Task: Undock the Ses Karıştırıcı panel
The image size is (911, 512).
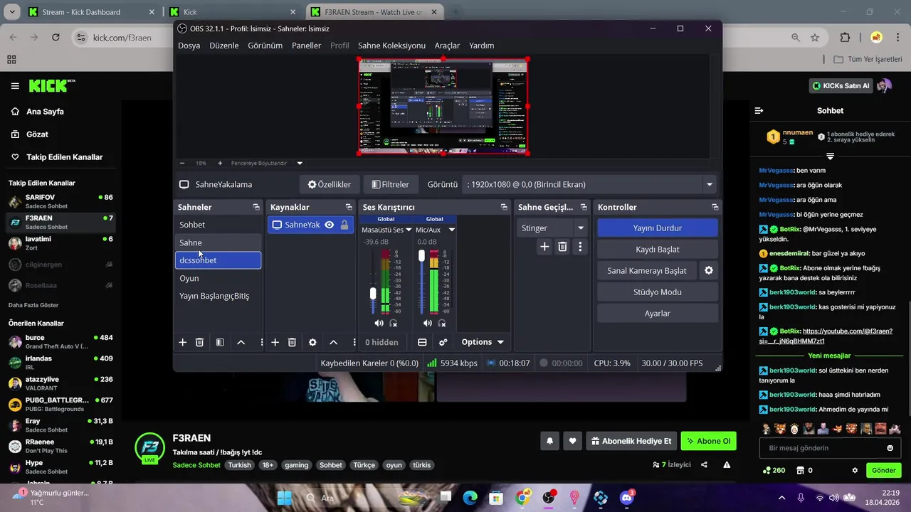Action: click(x=504, y=207)
